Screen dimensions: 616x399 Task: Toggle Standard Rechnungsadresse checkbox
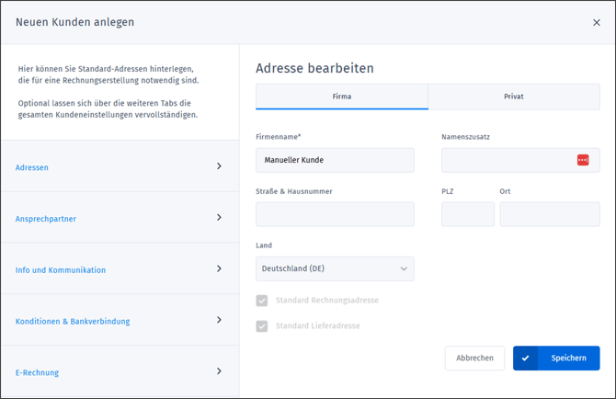point(262,301)
